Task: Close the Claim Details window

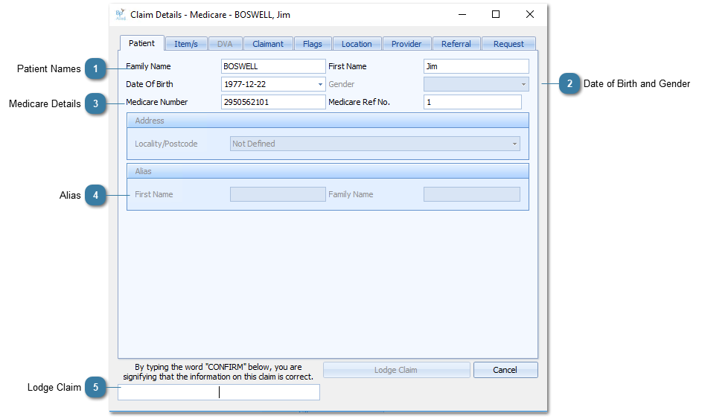Action: (x=529, y=14)
